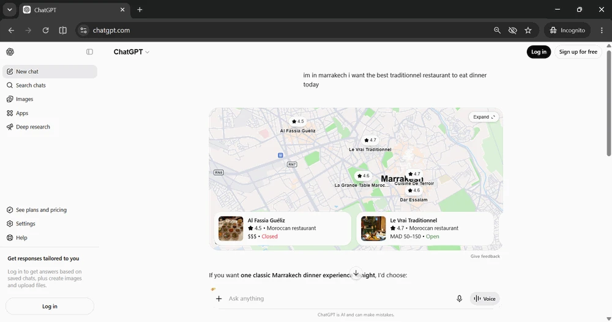Open the Al Fassia Guéliz food thumbnail
This screenshot has width=612, height=322.
click(x=231, y=228)
